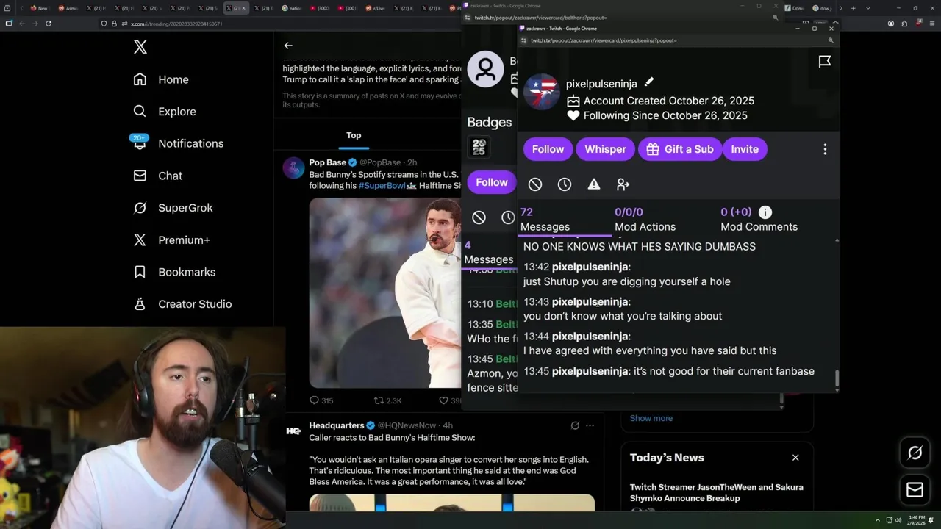
Task: Reply to the Pop Base post
Action: point(321,400)
